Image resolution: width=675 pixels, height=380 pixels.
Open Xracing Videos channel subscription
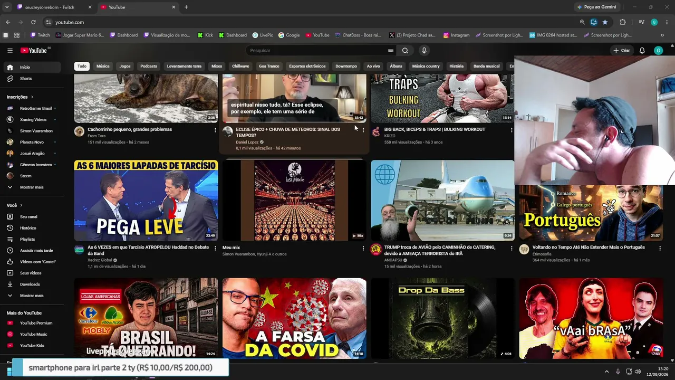(x=33, y=120)
